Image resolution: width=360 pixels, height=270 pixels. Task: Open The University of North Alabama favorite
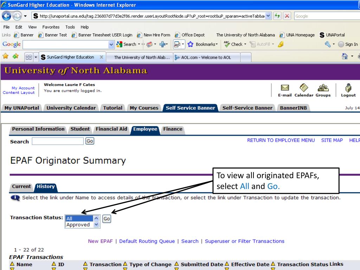click(245, 35)
